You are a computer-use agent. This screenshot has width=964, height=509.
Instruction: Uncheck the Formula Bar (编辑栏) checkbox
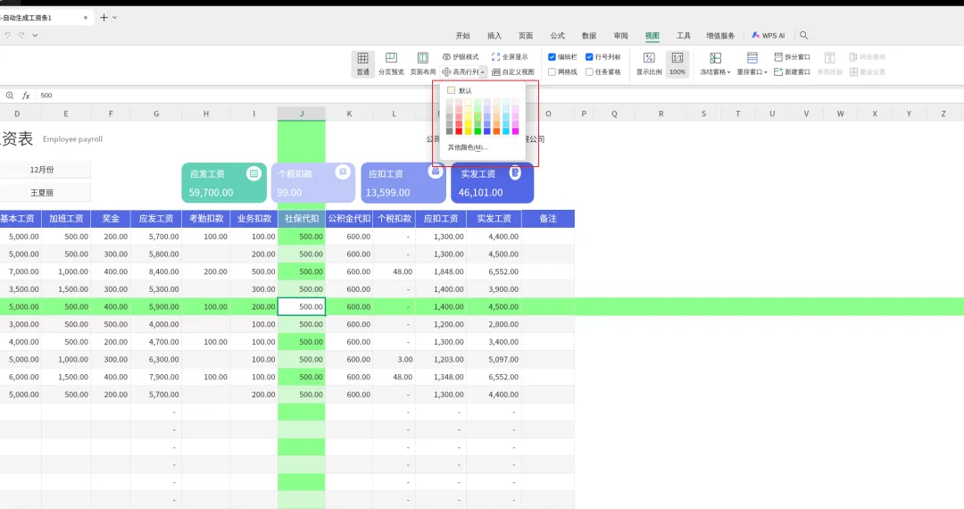pyautogui.click(x=553, y=56)
